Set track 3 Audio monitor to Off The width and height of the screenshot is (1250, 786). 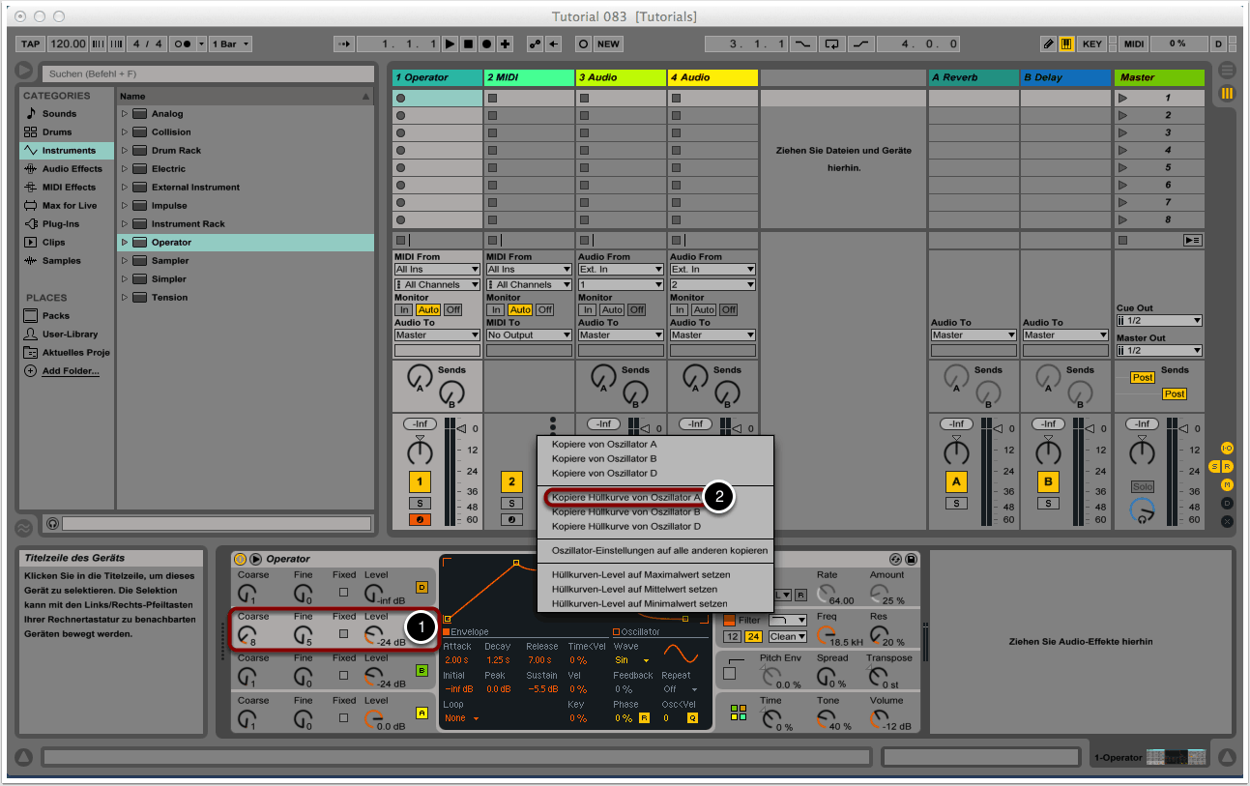(x=636, y=310)
